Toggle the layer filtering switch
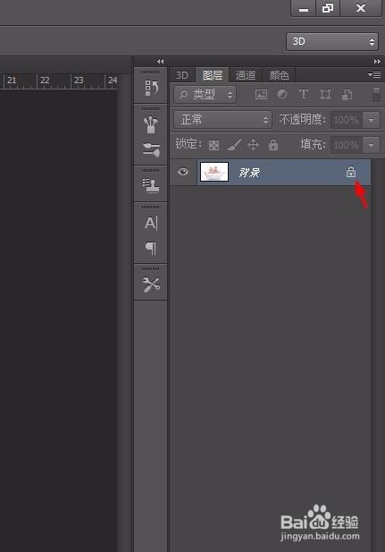 (x=376, y=94)
